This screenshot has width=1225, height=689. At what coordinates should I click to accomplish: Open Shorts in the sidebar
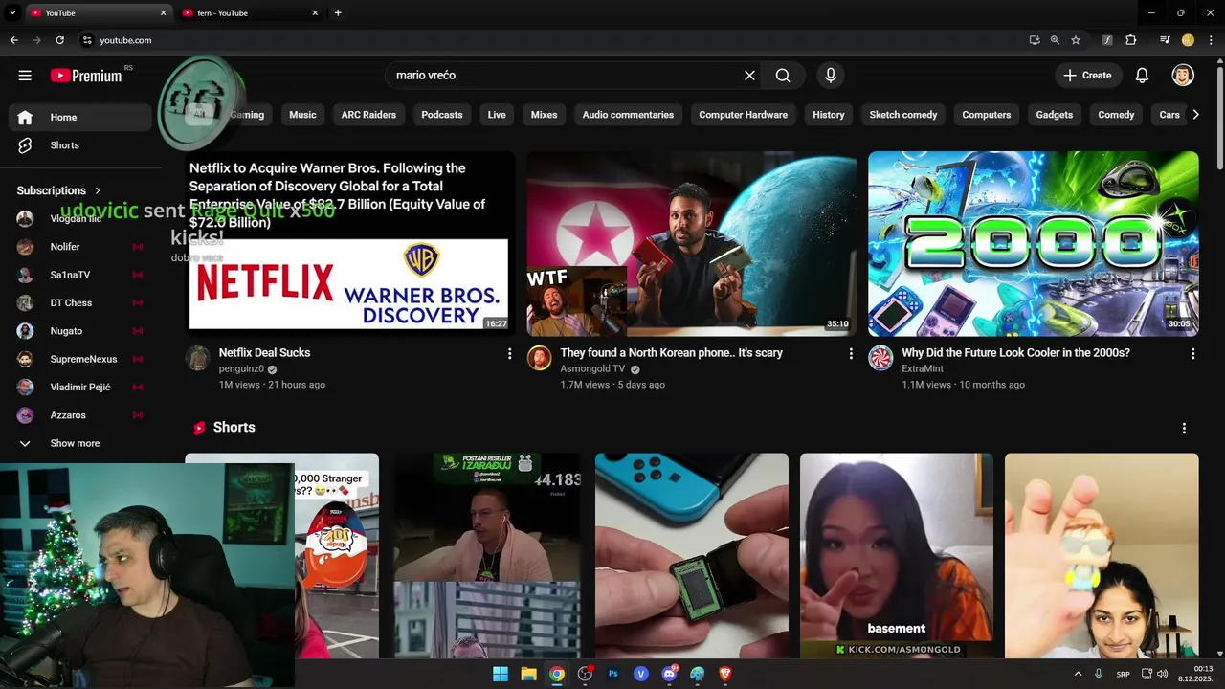click(80, 145)
